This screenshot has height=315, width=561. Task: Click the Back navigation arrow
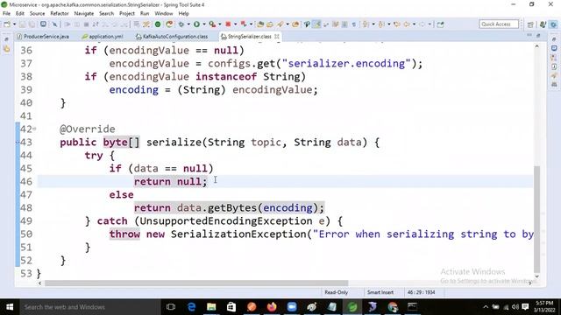[x=407, y=24]
